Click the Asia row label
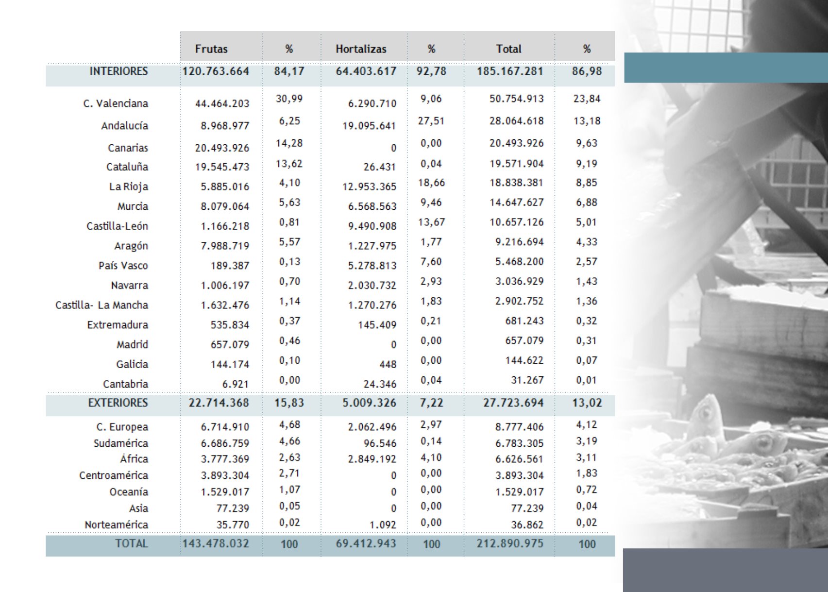 point(138,508)
